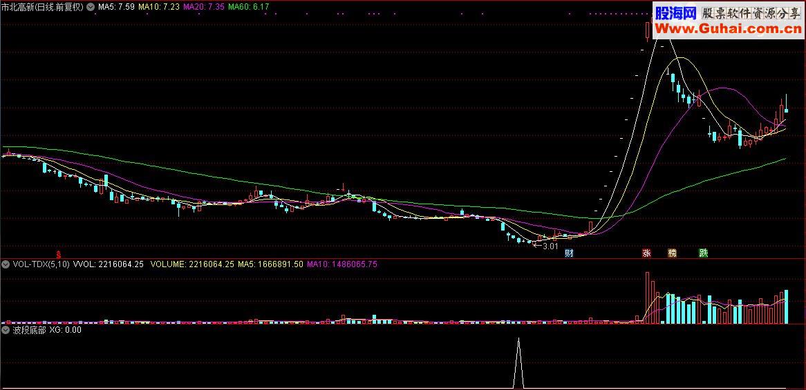The height and width of the screenshot is (390, 806).
Task: Click the green 跌 marker icon
Action: [x=703, y=253]
